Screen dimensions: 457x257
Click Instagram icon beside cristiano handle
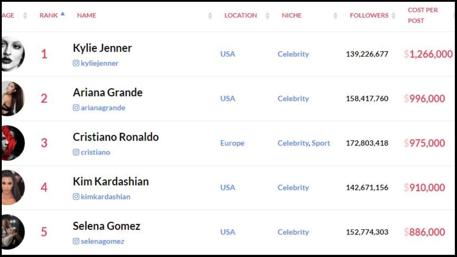[x=76, y=152]
